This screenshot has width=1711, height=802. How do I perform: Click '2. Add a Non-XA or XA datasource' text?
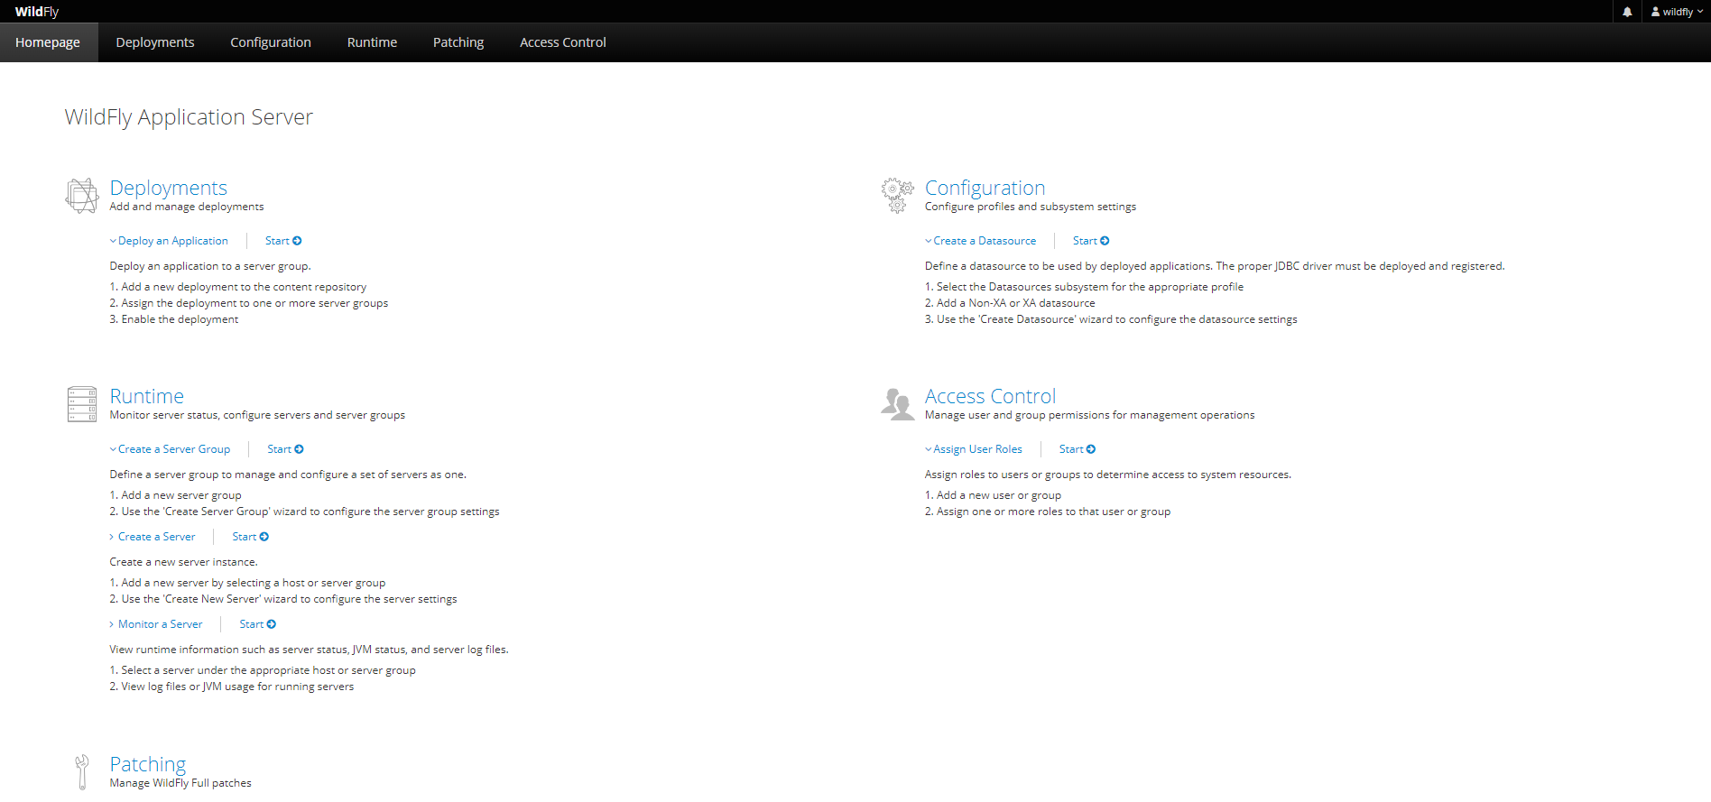(x=1010, y=303)
